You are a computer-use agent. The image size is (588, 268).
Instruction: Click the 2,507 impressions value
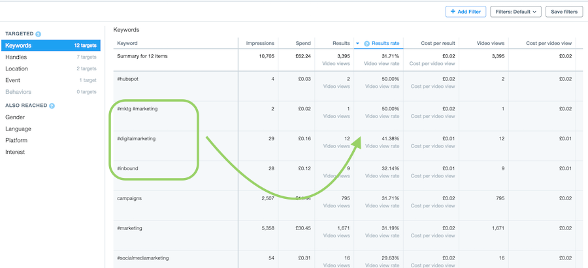coord(268,198)
